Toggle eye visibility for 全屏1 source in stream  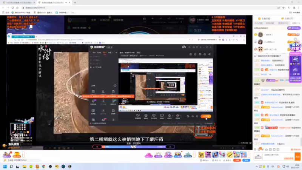click(x=91, y=67)
